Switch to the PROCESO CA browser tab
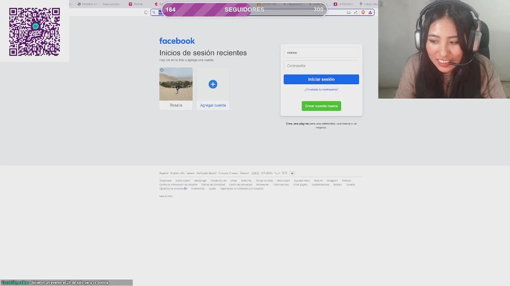The image size is (510, 286). click(x=88, y=4)
